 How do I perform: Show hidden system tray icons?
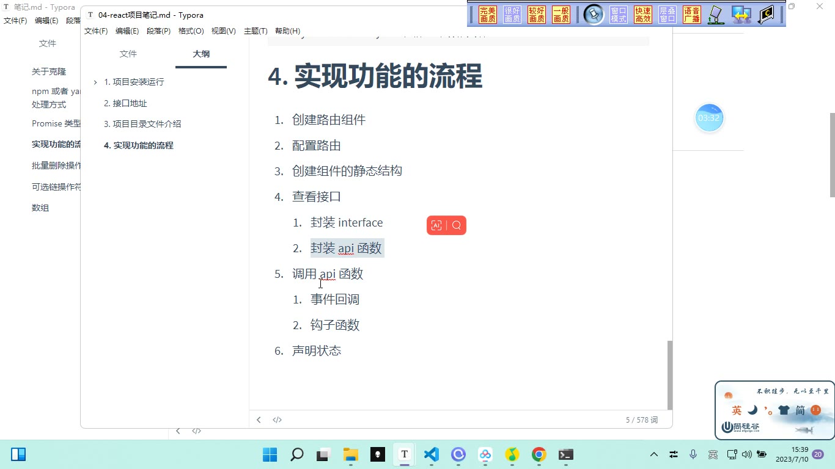654,454
